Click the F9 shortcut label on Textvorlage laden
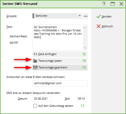 [x=84, y=61]
